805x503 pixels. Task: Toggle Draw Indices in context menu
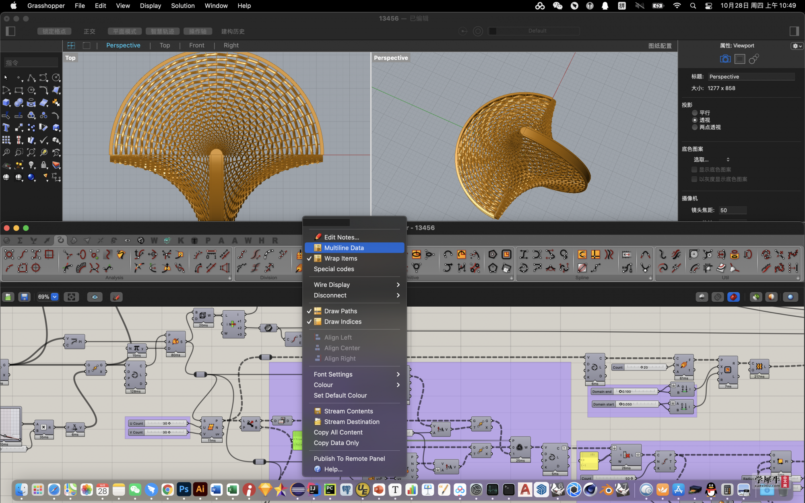point(354,322)
